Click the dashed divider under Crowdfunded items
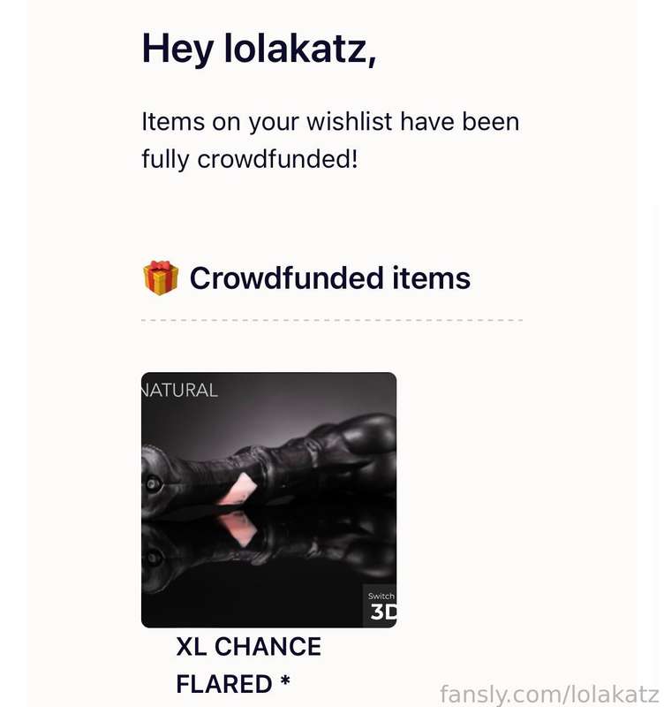664x707 pixels. [x=332, y=320]
